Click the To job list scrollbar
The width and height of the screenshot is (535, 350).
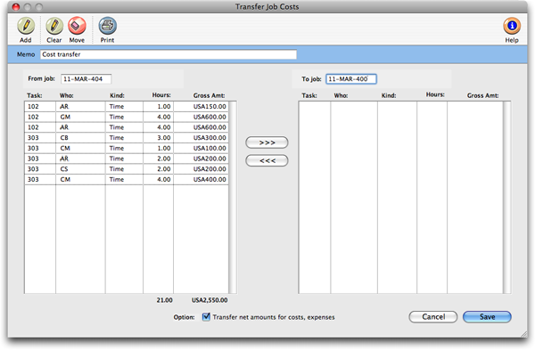click(507, 198)
